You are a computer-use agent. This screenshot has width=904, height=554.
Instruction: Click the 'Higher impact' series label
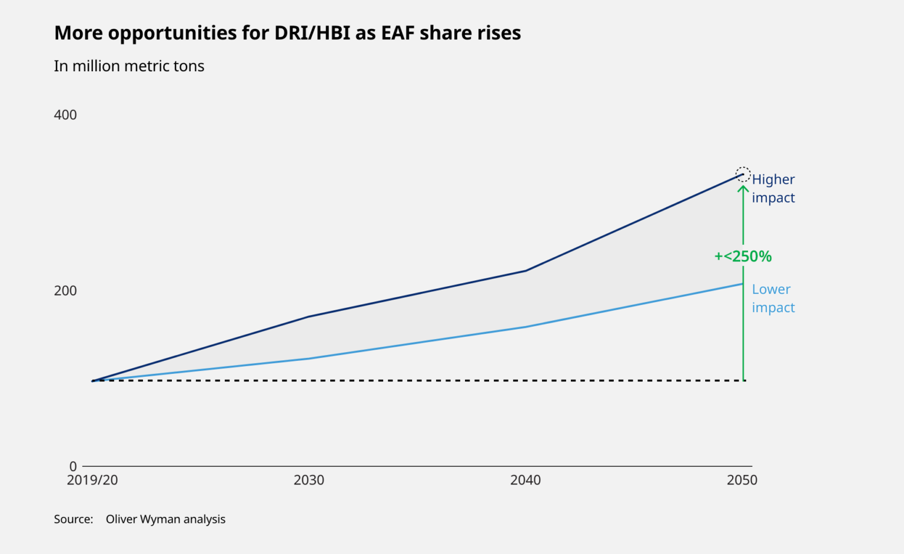click(x=773, y=188)
